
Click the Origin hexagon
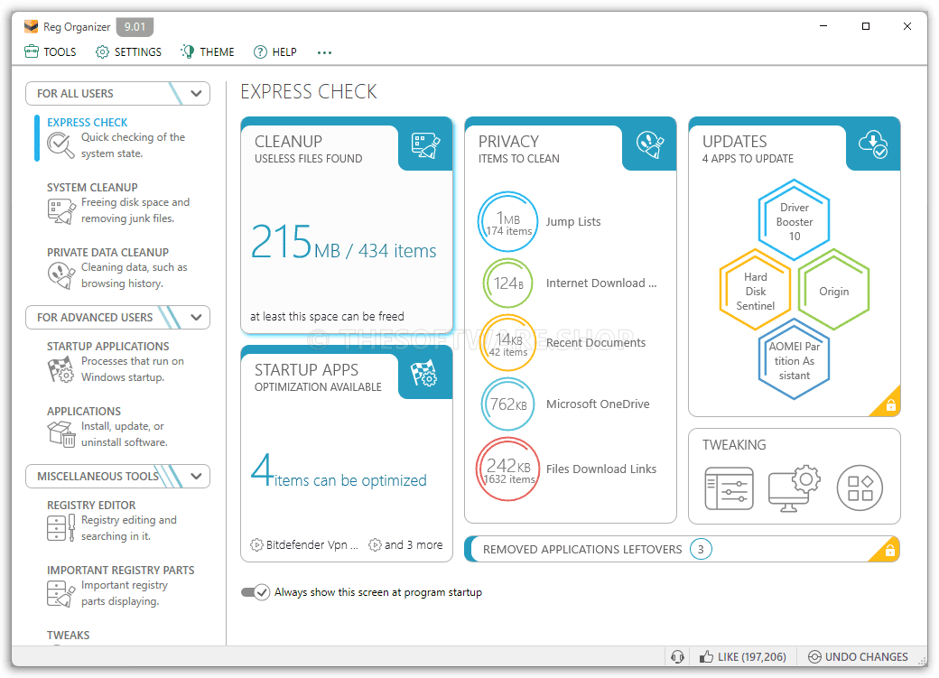click(833, 291)
